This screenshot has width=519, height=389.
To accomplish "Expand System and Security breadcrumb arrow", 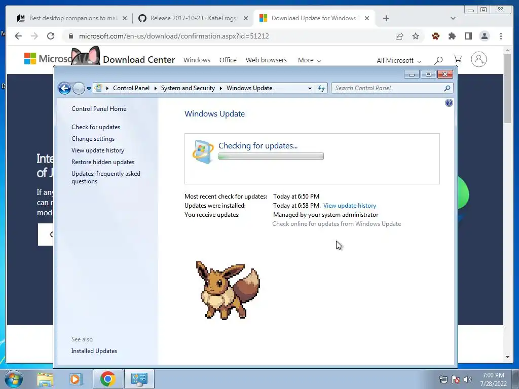I will (x=221, y=88).
